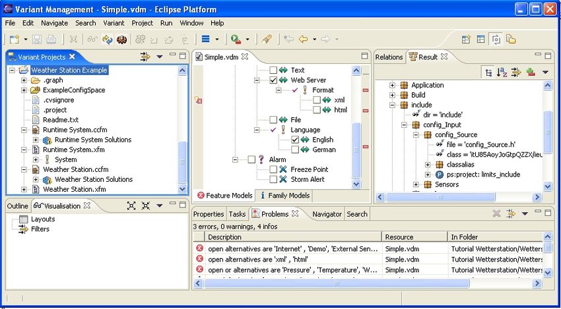
Task: Click the Result panel horizontal scrollbar
Action: (x=440, y=197)
